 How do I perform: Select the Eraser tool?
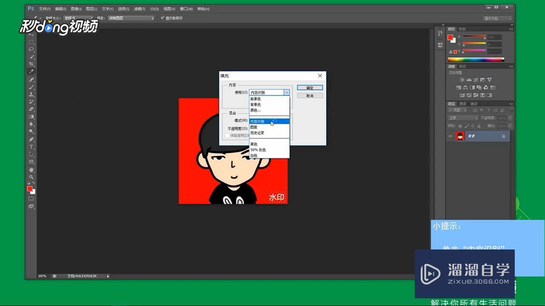point(32,109)
